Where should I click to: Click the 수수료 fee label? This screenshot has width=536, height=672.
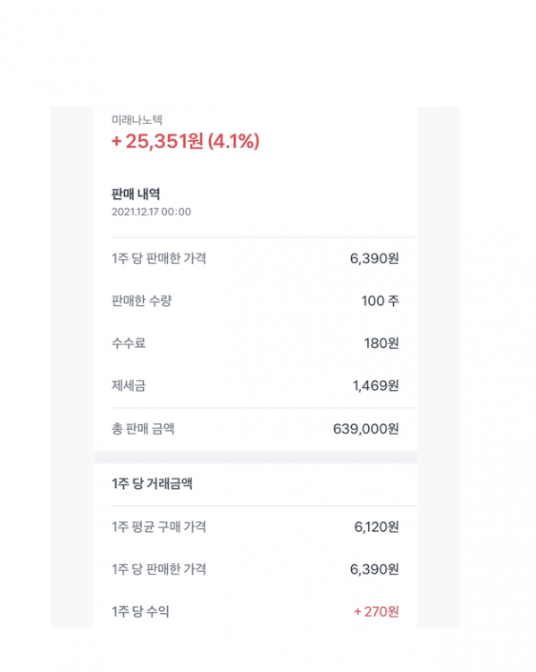coord(130,344)
